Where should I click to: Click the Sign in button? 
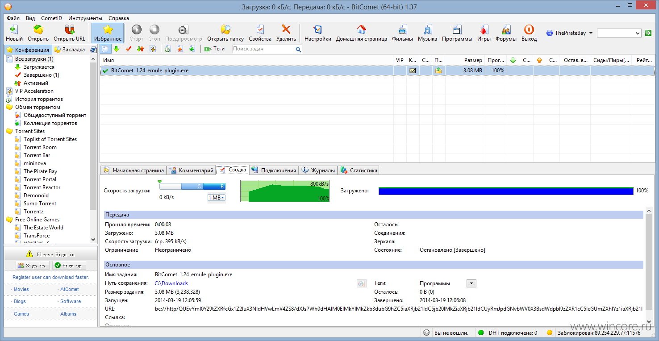32,266
